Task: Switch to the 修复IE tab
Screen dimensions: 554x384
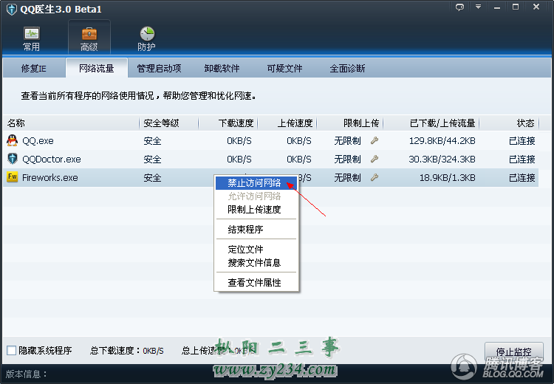Action: (33, 68)
